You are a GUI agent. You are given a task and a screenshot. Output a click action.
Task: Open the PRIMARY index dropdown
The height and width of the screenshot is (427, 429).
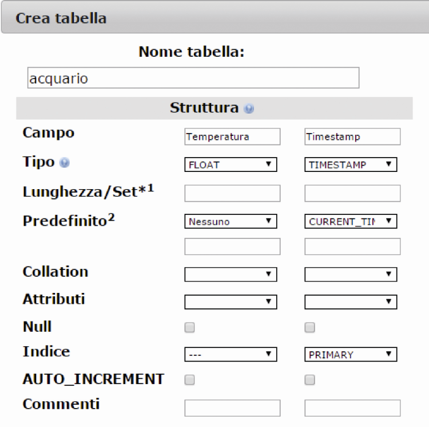click(x=351, y=354)
